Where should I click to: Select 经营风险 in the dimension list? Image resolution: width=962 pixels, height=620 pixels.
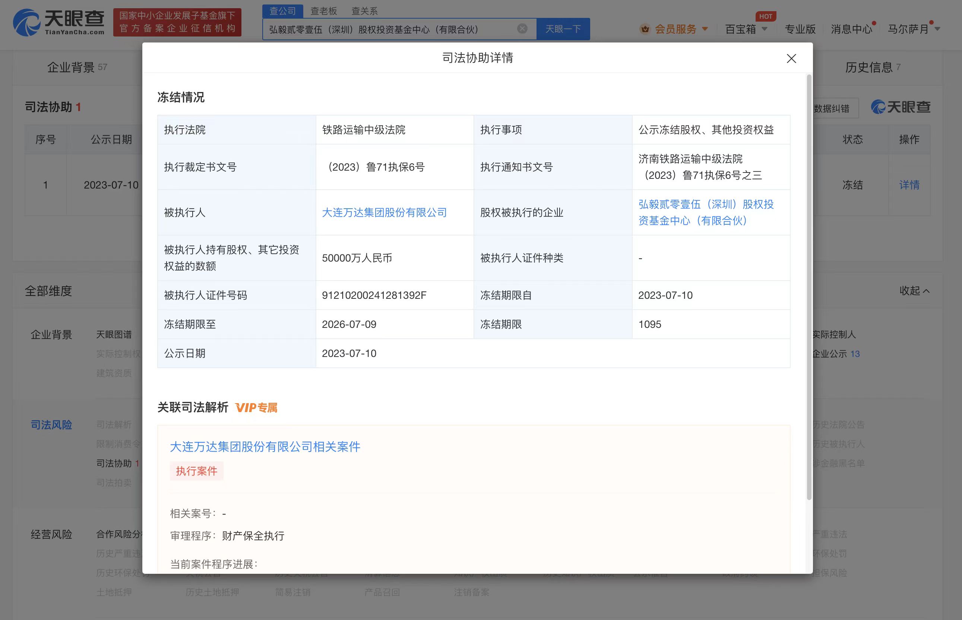point(51,534)
